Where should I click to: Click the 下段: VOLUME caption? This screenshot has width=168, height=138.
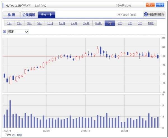point(14,135)
